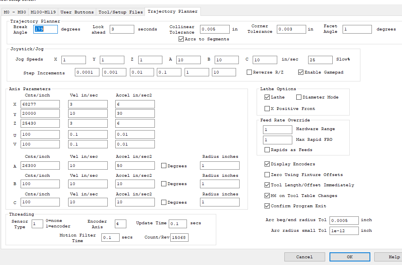Click the Break Angle input field
402x265 pixels.
click(46, 29)
